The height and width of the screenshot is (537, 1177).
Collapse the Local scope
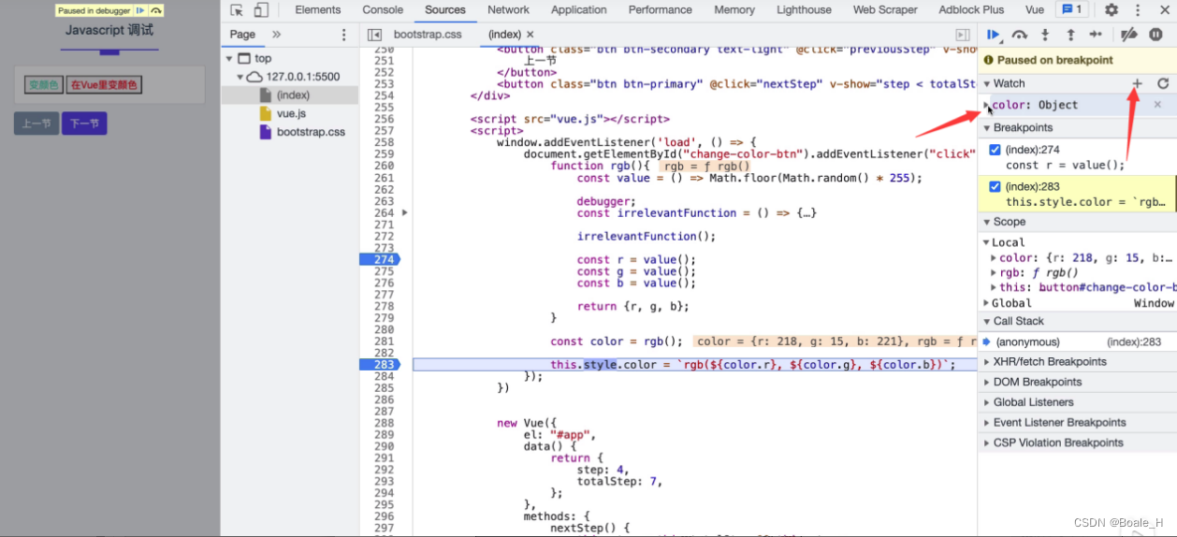pos(986,242)
